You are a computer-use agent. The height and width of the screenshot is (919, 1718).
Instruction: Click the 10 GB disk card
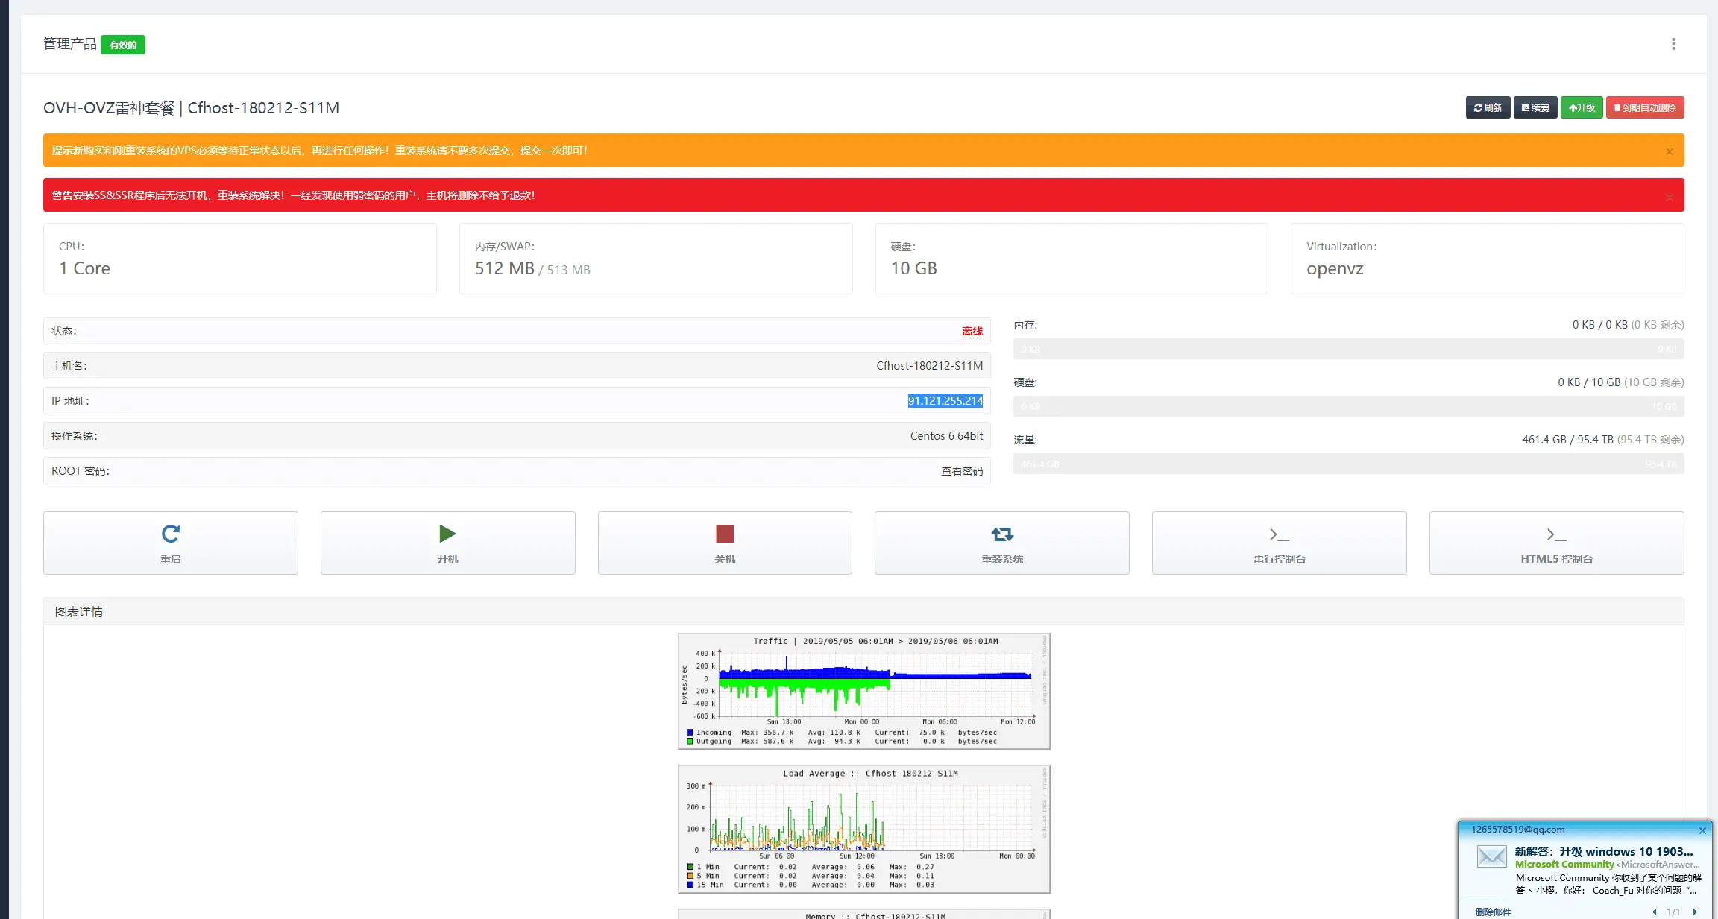(1072, 259)
